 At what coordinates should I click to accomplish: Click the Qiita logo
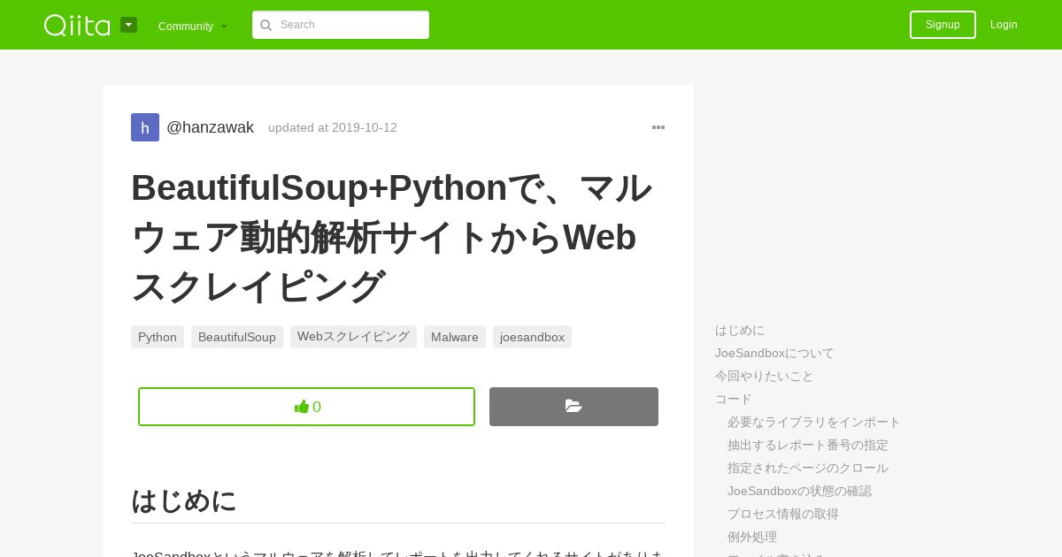coord(77,25)
